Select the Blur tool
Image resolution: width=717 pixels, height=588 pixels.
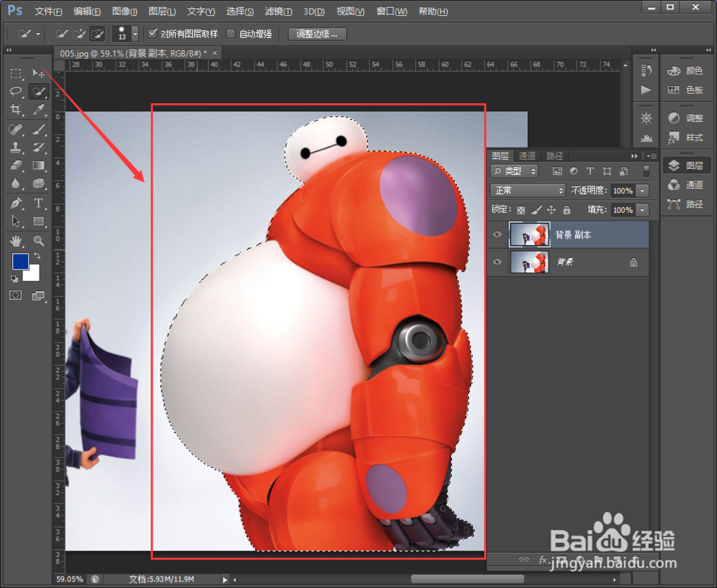click(16, 184)
